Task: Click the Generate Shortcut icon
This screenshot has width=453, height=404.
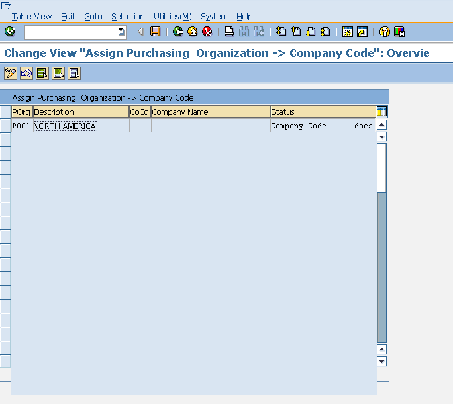Action: (362, 32)
